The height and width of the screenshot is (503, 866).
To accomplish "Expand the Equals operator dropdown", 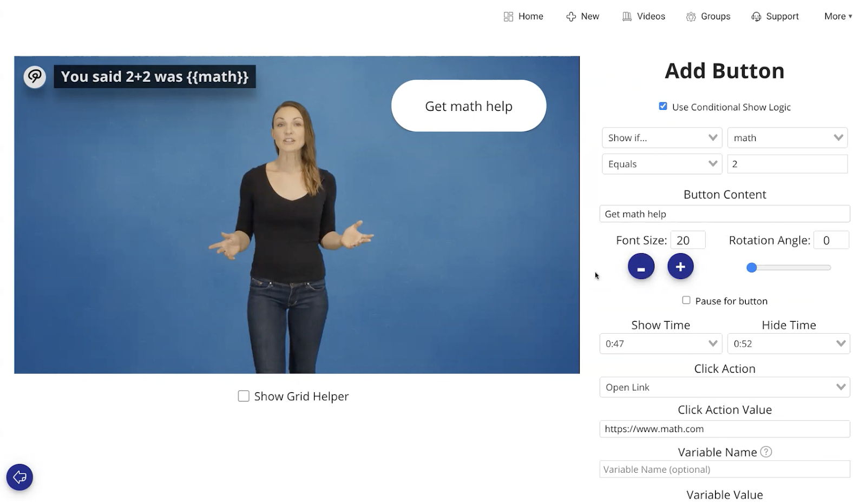I will pyautogui.click(x=661, y=164).
